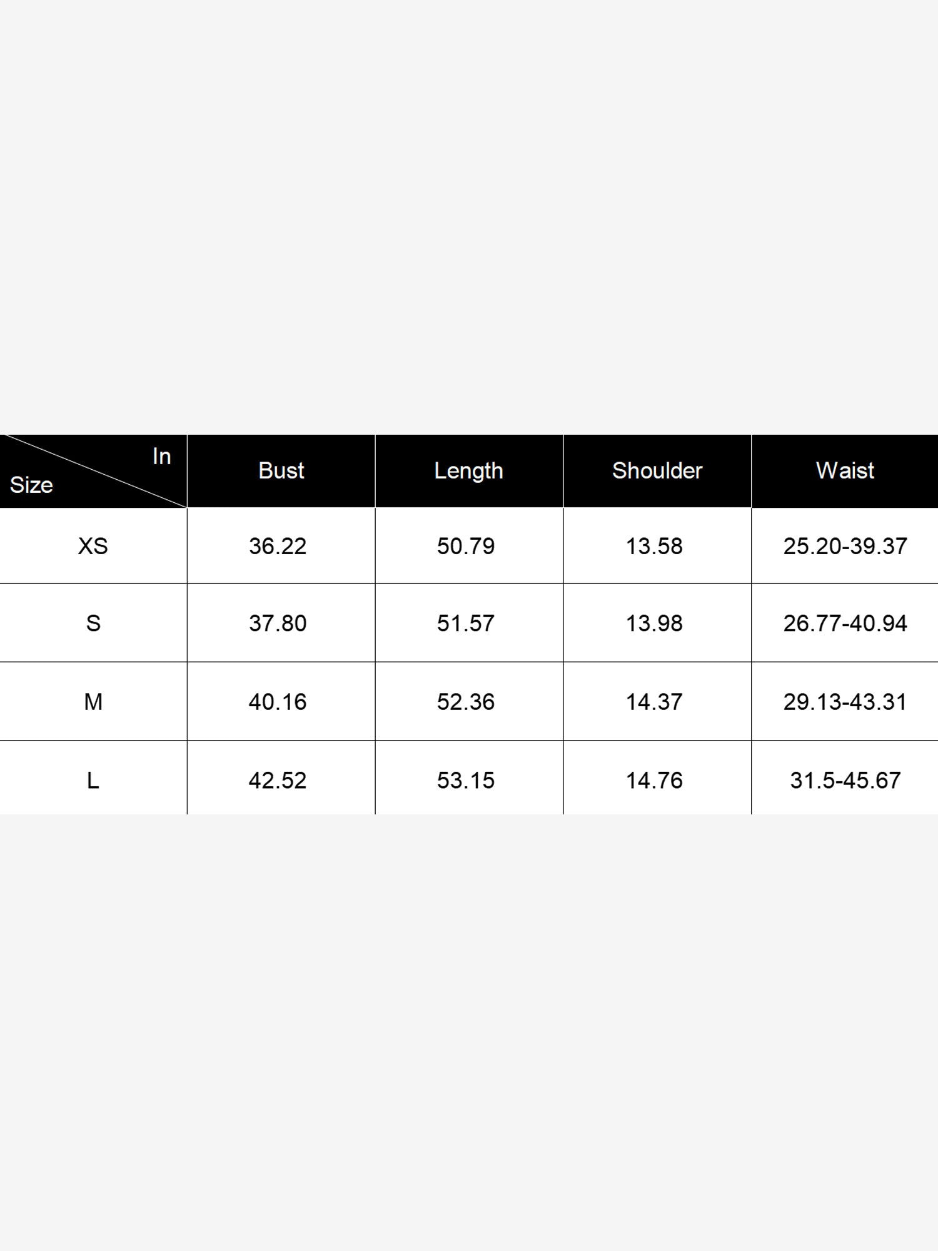Select the M size row label
Viewport: 938px width, 1251px height.
point(93,702)
